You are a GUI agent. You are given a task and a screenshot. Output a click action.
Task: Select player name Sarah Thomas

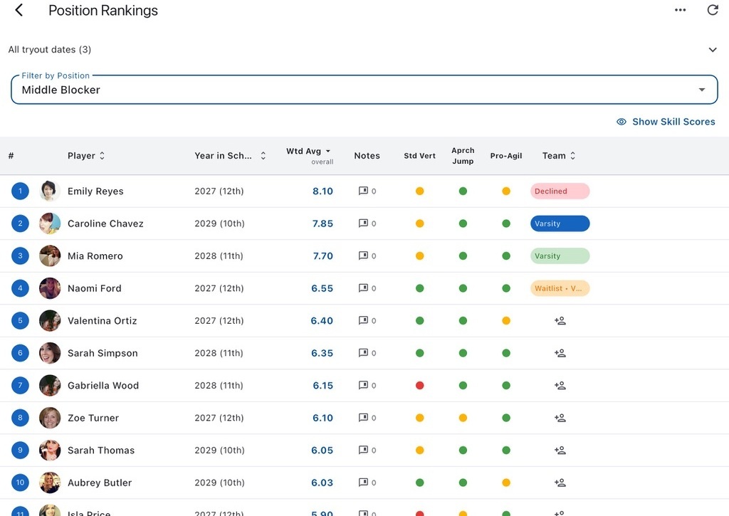101,450
